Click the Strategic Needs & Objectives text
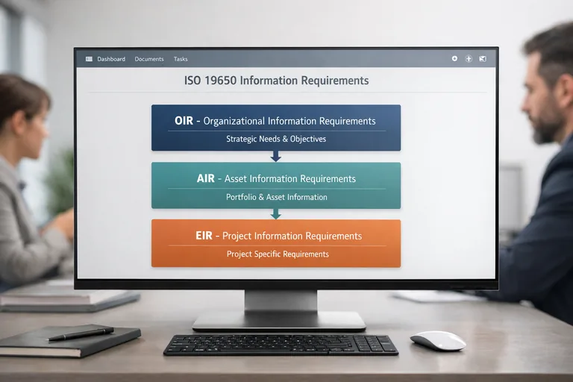The height and width of the screenshot is (382, 573). tap(276, 139)
